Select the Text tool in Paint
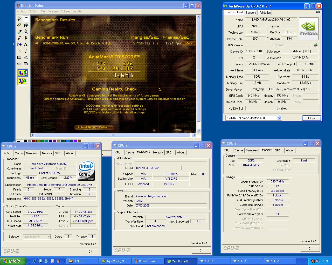Viewport: 332px width, 265px height. [x=26, y=45]
